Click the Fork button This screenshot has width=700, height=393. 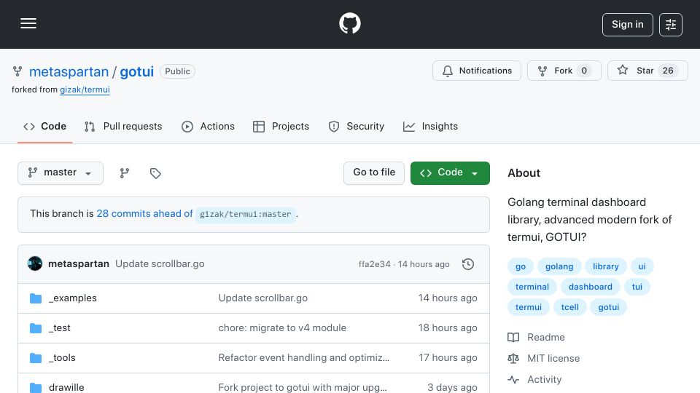point(564,71)
